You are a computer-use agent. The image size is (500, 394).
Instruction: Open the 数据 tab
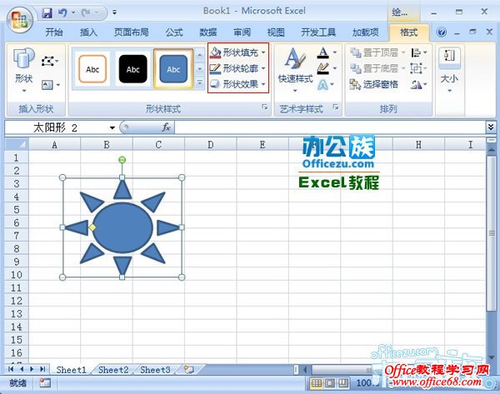tap(207, 32)
